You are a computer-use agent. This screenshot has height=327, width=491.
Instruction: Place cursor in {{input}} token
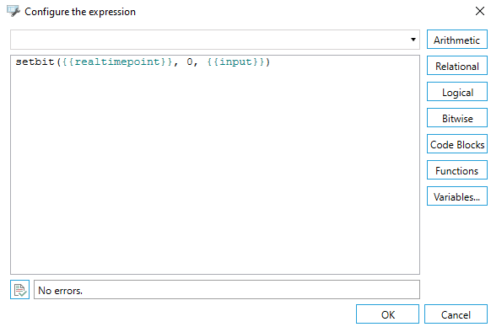point(235,62)
